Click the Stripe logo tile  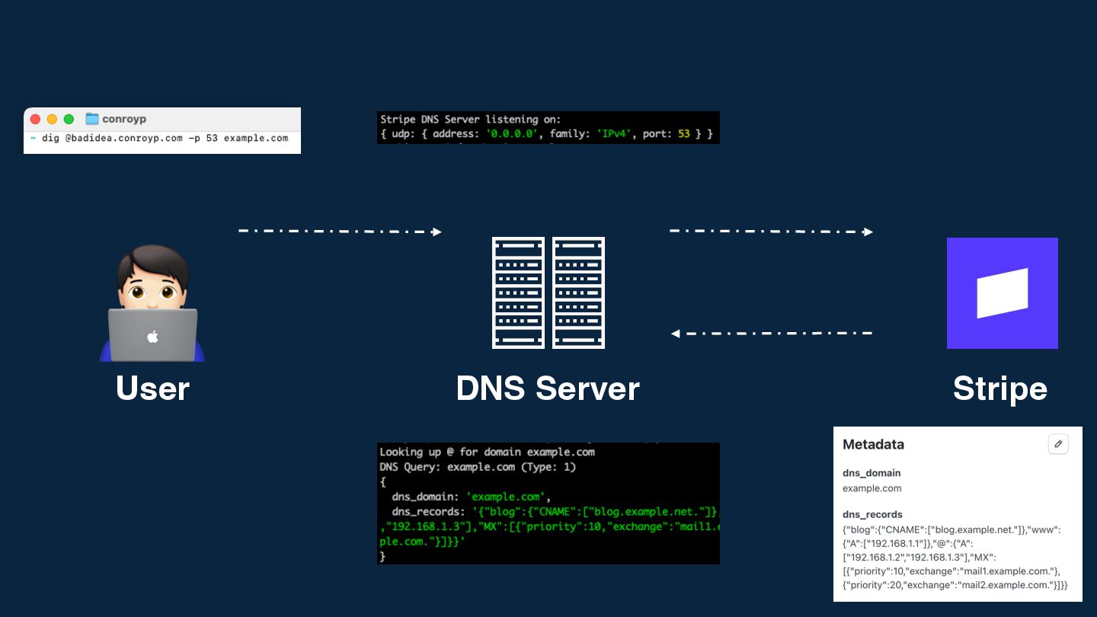click(1003, 293)
